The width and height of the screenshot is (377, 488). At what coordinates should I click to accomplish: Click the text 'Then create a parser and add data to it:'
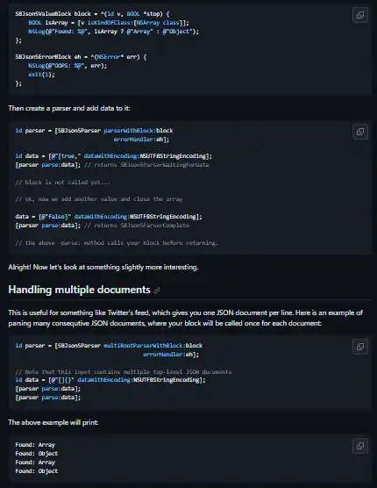coord(69,108)
